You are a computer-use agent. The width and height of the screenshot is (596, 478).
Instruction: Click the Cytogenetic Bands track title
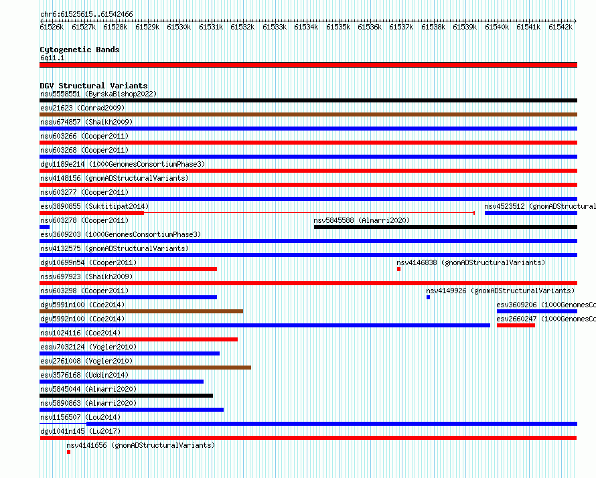point(80,50)
